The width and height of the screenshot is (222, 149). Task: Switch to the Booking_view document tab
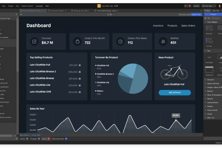point(80,11)
